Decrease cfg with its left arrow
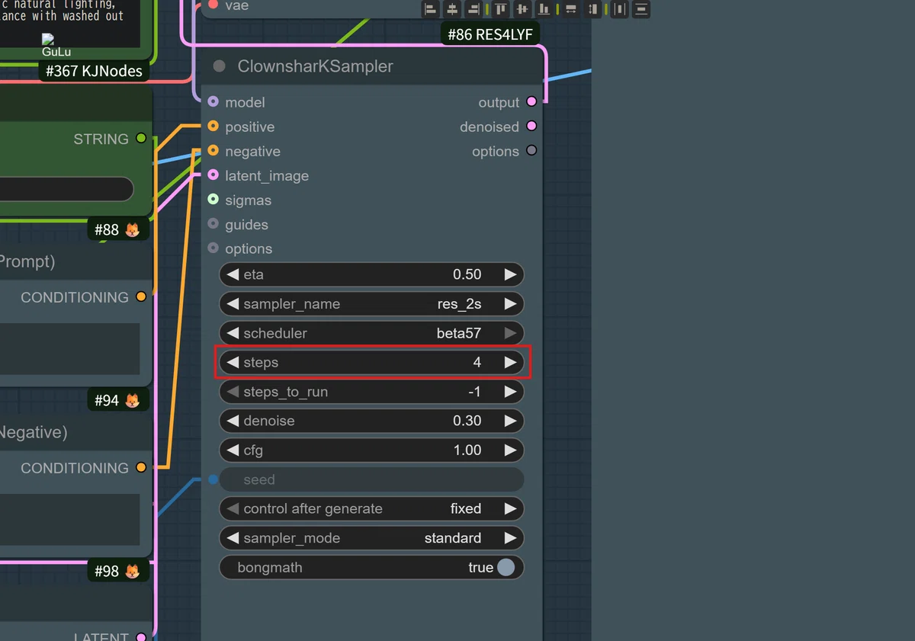This screenshot has width=915, height=641. (233, 450)
